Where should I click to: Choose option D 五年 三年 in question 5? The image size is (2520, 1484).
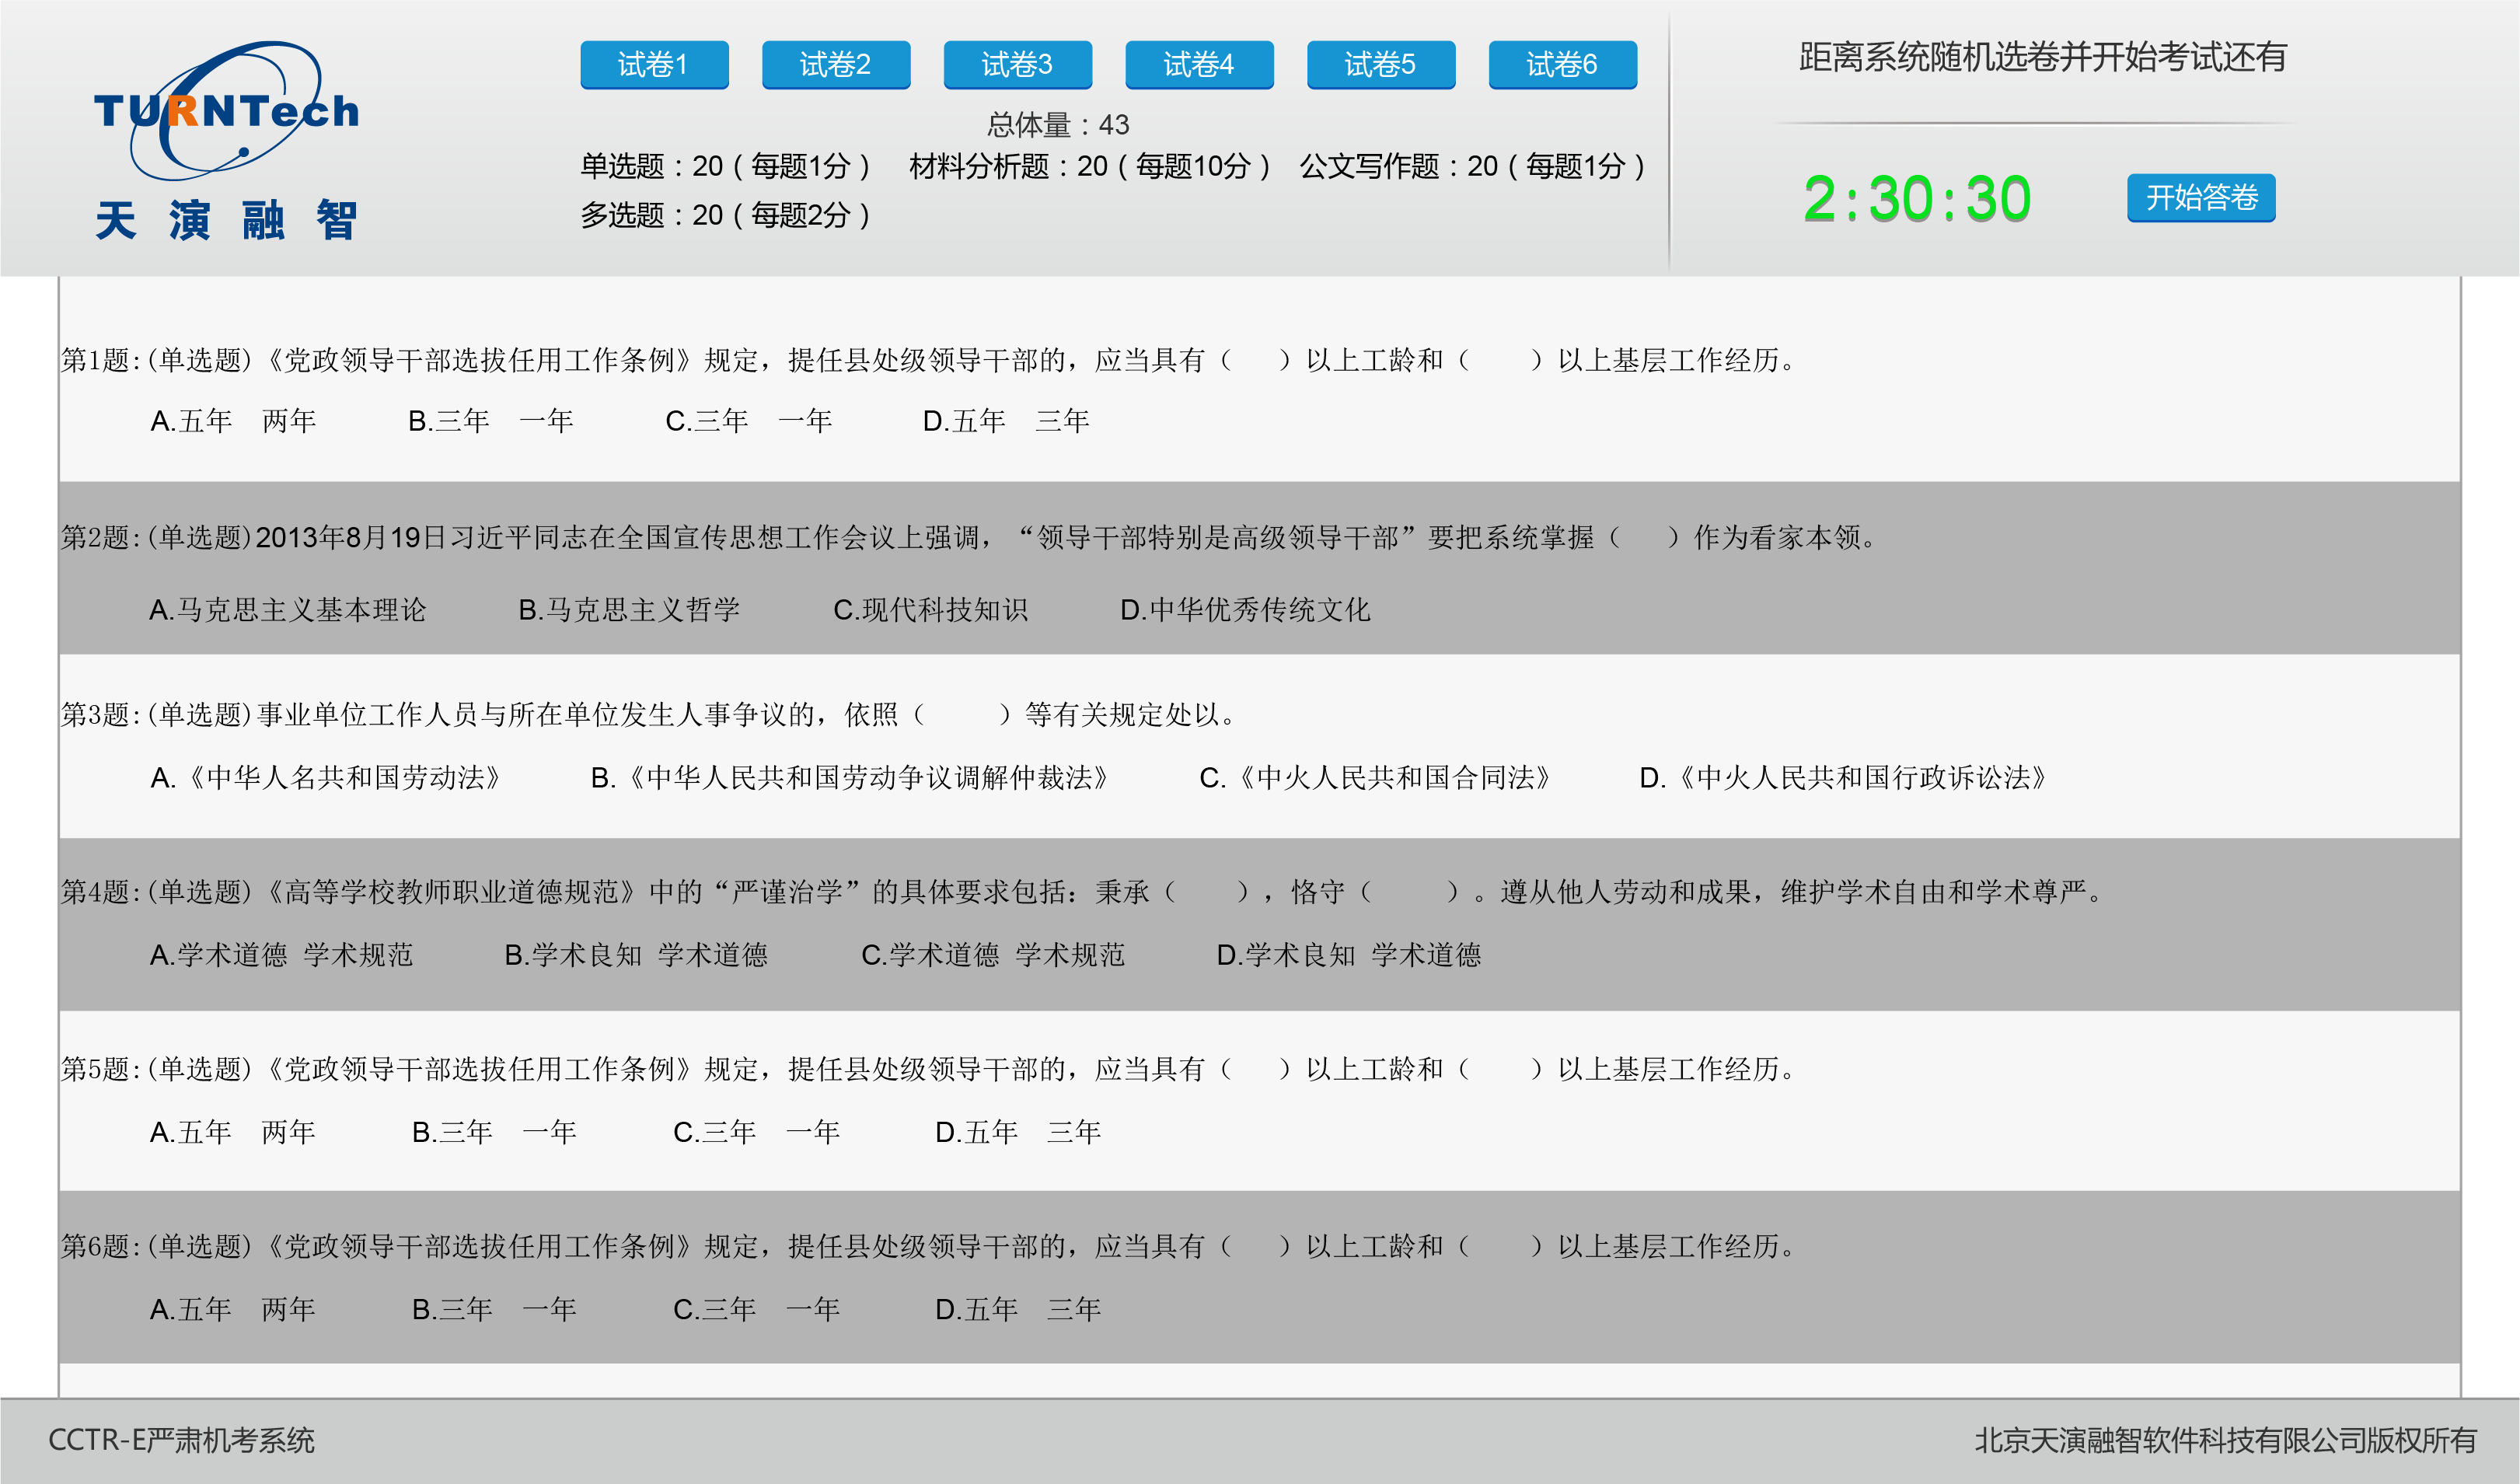click(x=1018, y=1132)
